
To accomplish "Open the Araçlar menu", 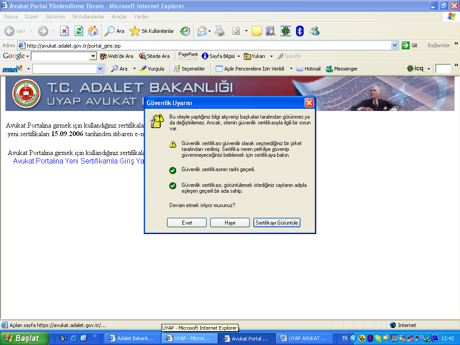I will click(x=119, y=17).
